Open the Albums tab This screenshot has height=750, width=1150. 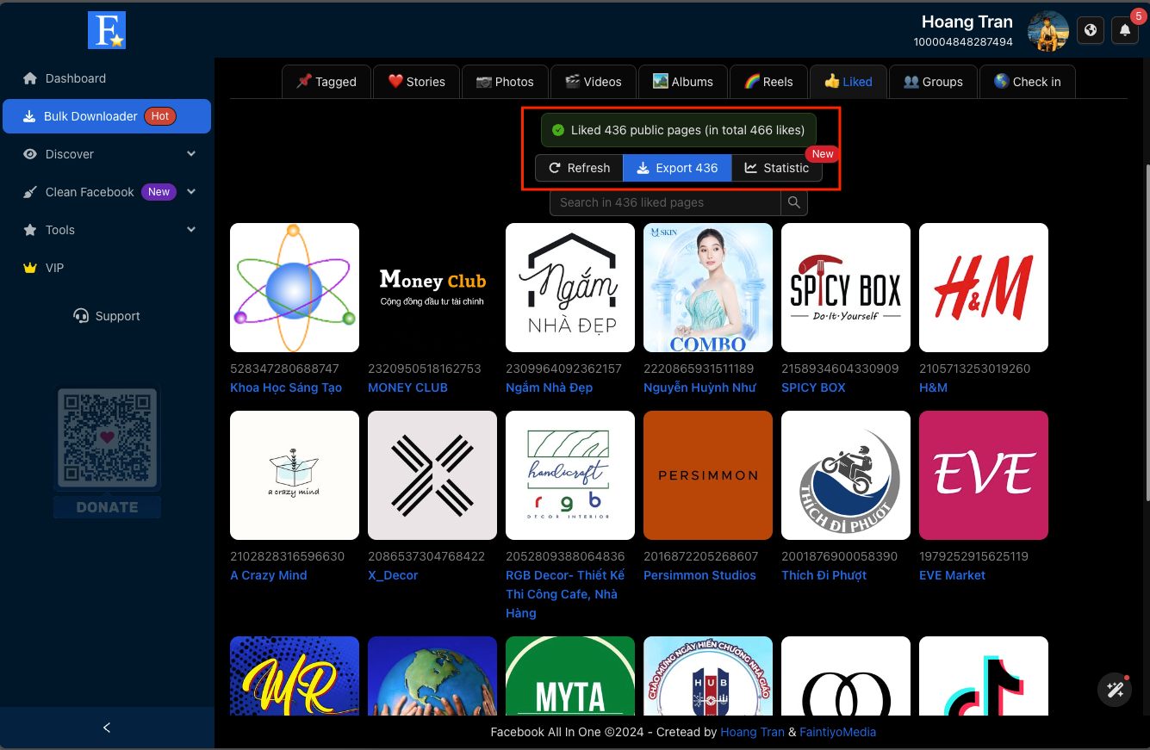coord(683,82)
